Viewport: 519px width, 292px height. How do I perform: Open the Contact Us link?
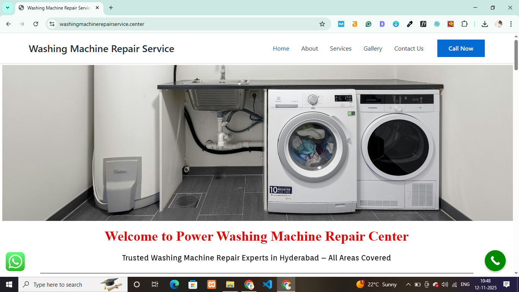[409, 49]
